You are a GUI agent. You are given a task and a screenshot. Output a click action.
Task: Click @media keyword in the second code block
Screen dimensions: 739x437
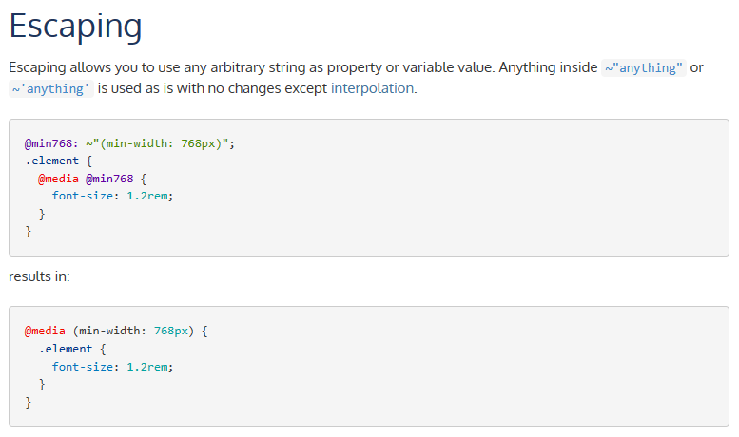click(x=46, y=332)
